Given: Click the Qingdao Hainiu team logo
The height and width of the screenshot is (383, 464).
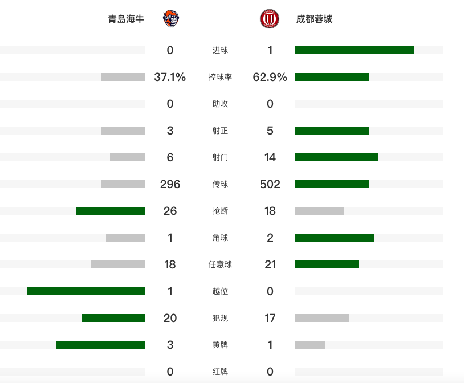Looking at the screenshot, I should coord(170,19).
